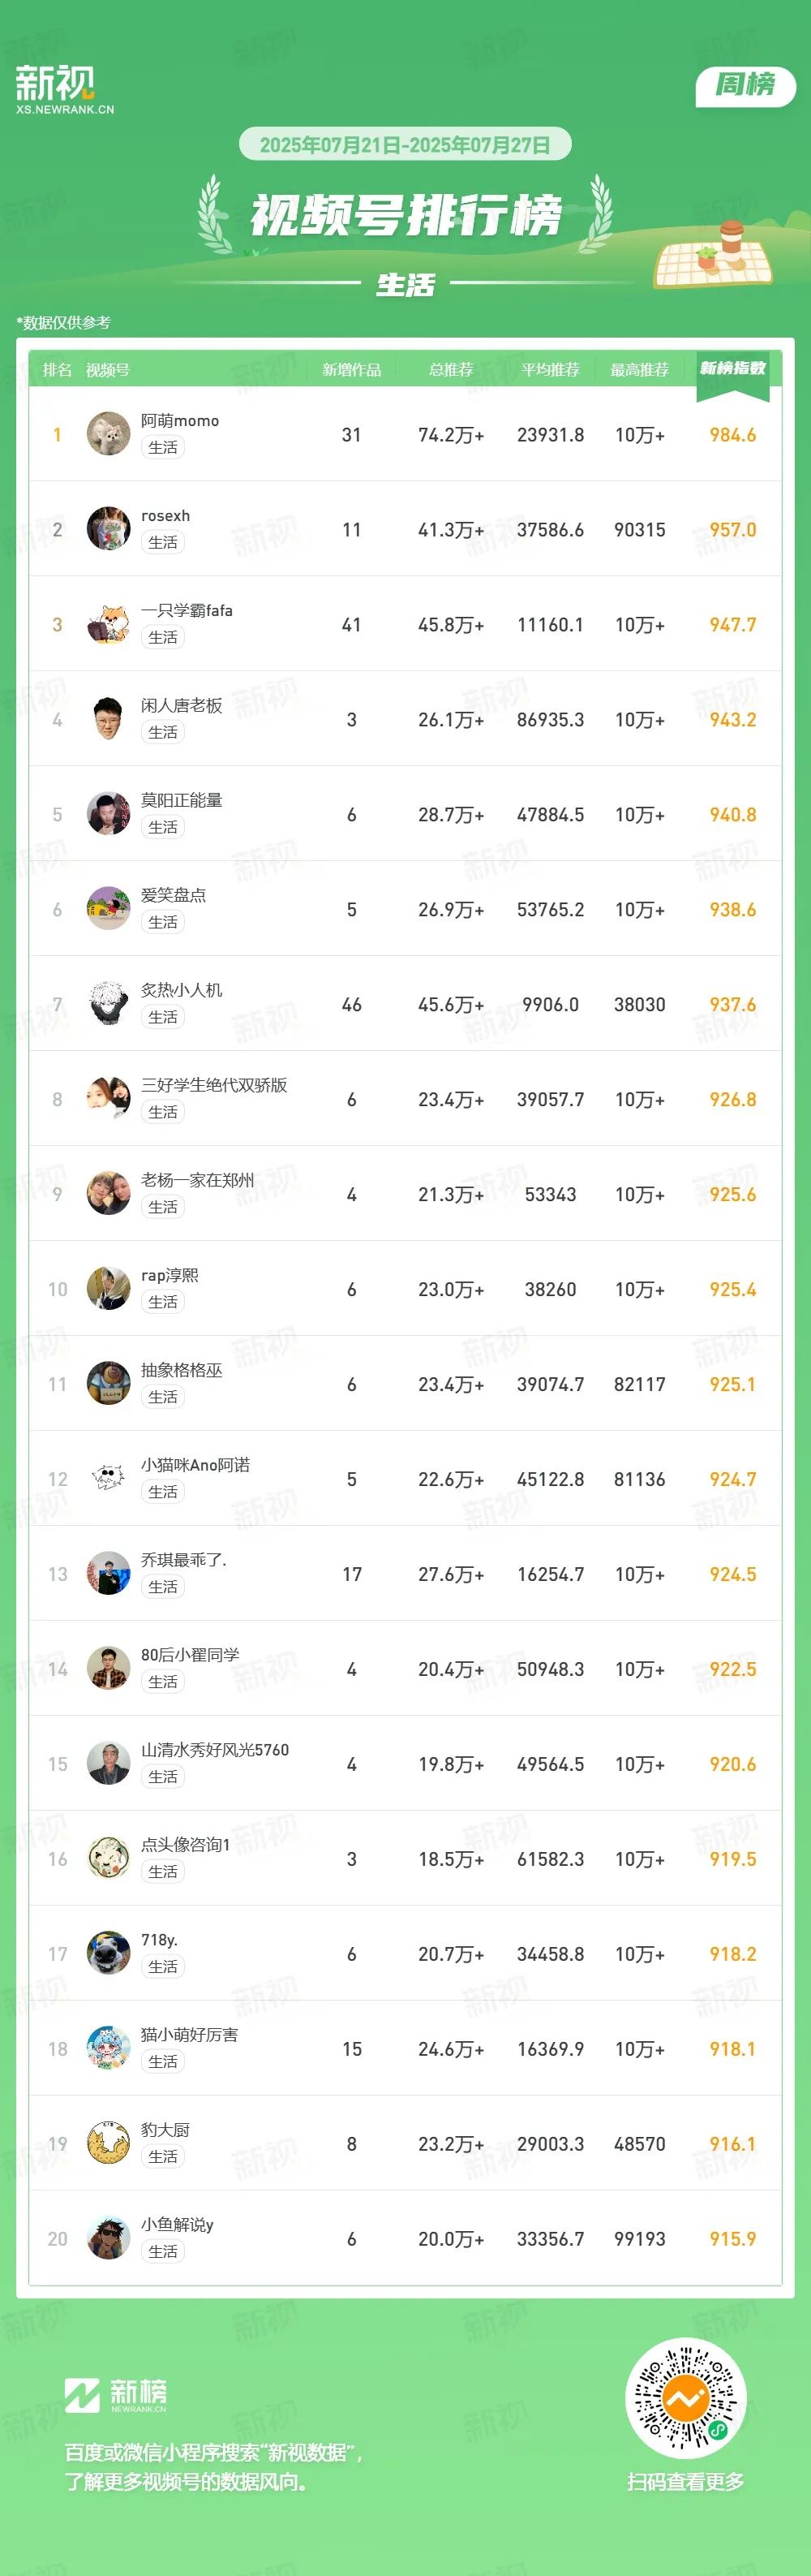Click the avatar of 一只学霸fafa

coord(108,624)
